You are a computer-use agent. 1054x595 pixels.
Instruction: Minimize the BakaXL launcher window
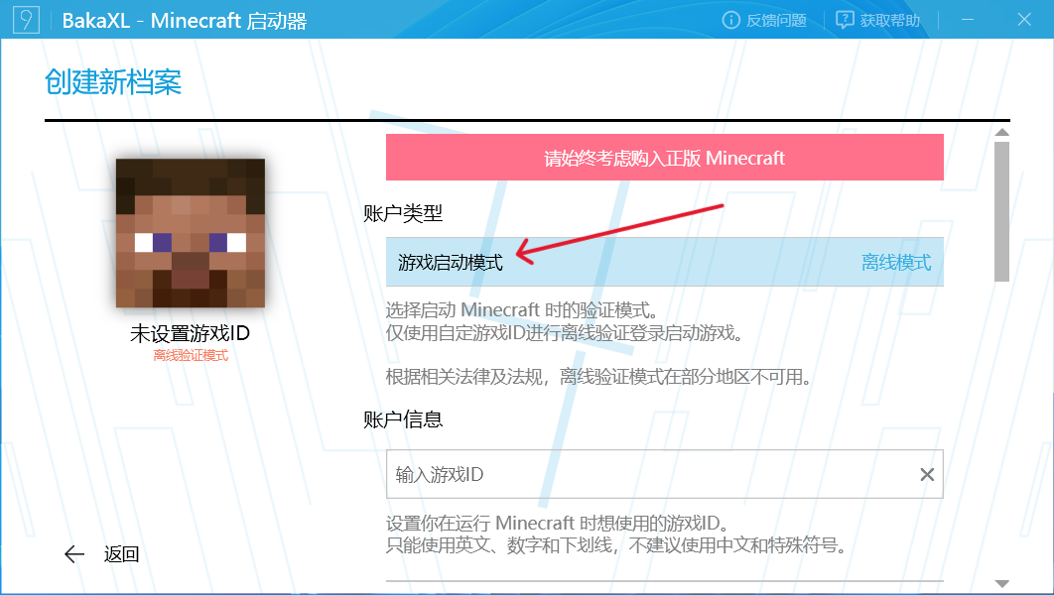click(968, 20)
